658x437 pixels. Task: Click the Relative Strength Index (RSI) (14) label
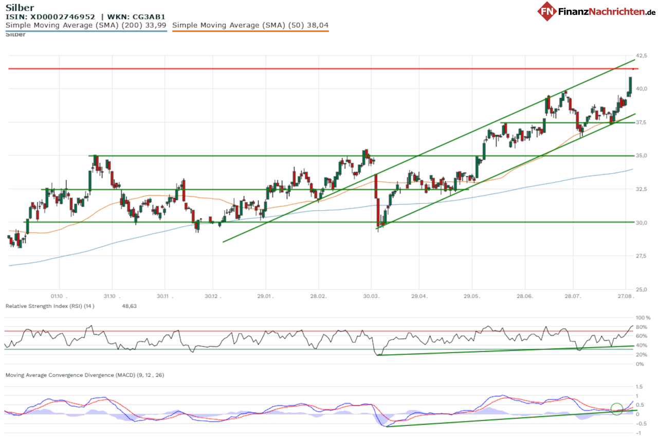tap(50, 306)
